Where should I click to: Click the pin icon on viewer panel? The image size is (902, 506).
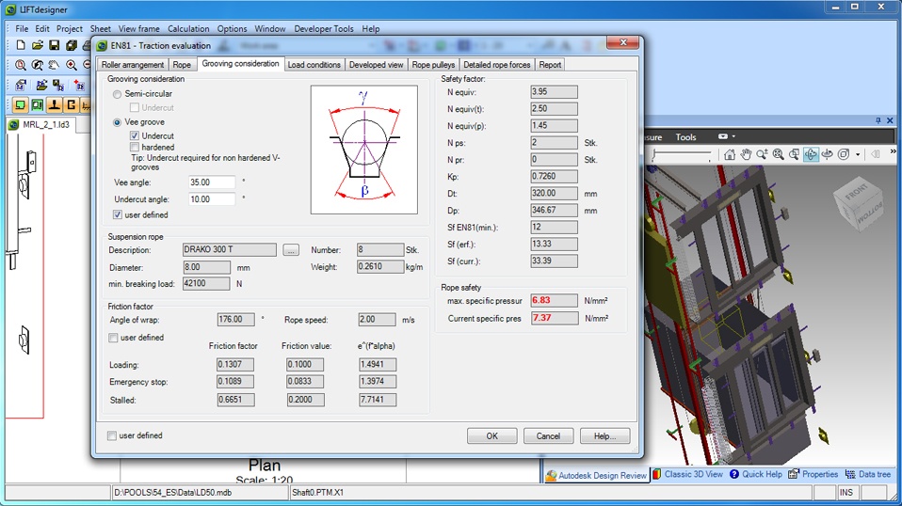coord(878,121)
